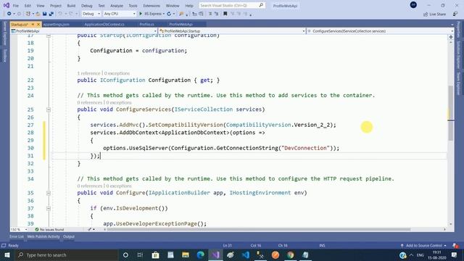The image size is (464, 261).
Task: Open the Web Publish Activity tab
Action: tap(43, 236)
